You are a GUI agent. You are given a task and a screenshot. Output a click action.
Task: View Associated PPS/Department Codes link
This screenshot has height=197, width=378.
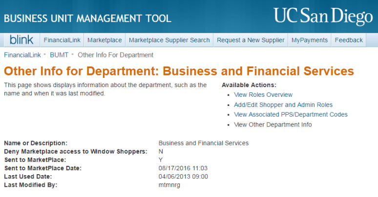tap(291, 115)
